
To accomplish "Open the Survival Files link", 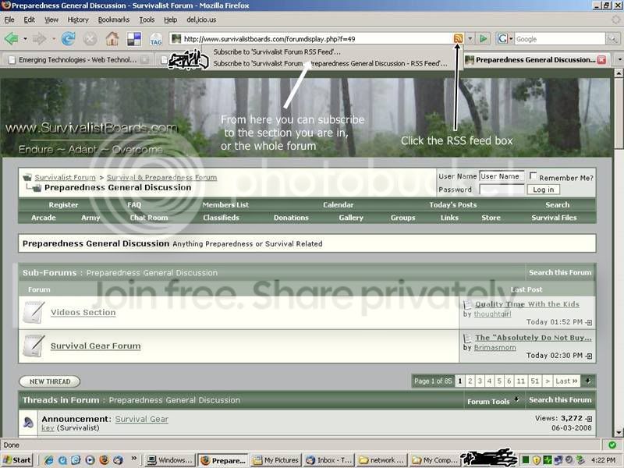I will pos(554,218).
